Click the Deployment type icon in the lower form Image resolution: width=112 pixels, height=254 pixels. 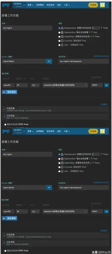tap(62, 154)
